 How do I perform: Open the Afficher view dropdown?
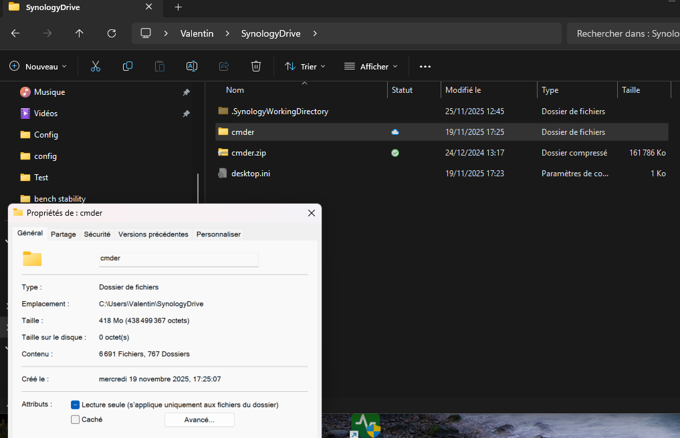click(x=370, y=66)
